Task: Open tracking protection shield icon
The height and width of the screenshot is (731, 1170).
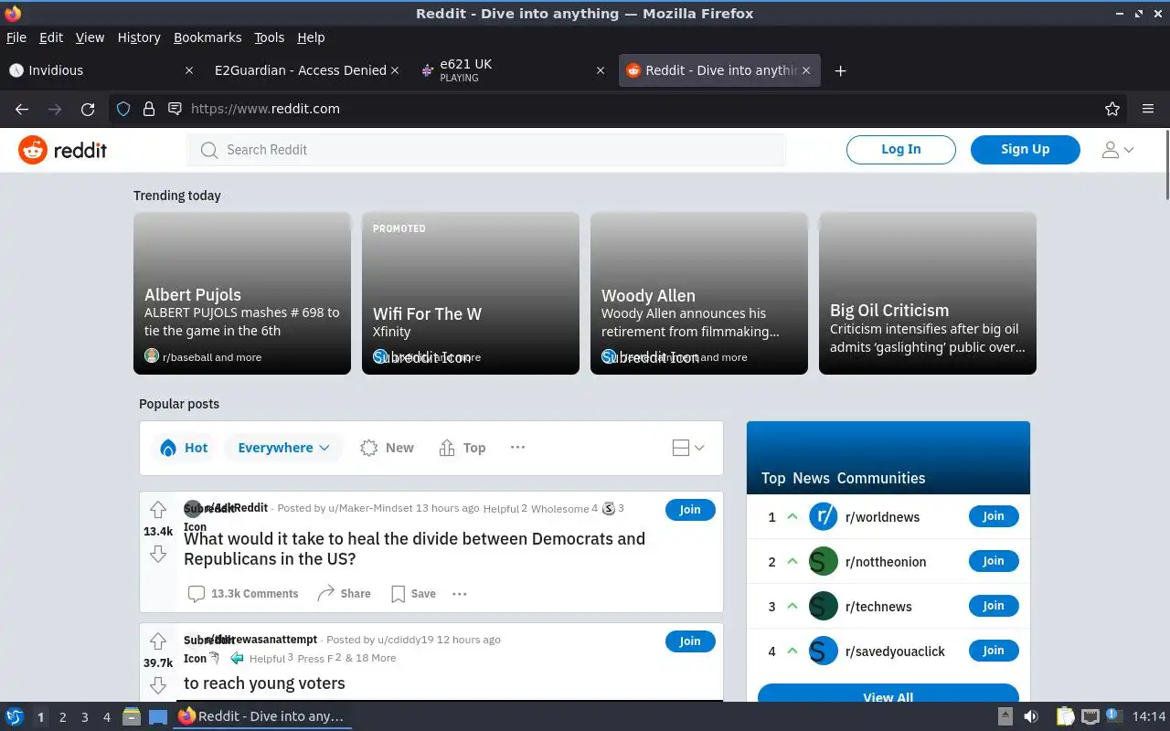Action: click(123, 109)
